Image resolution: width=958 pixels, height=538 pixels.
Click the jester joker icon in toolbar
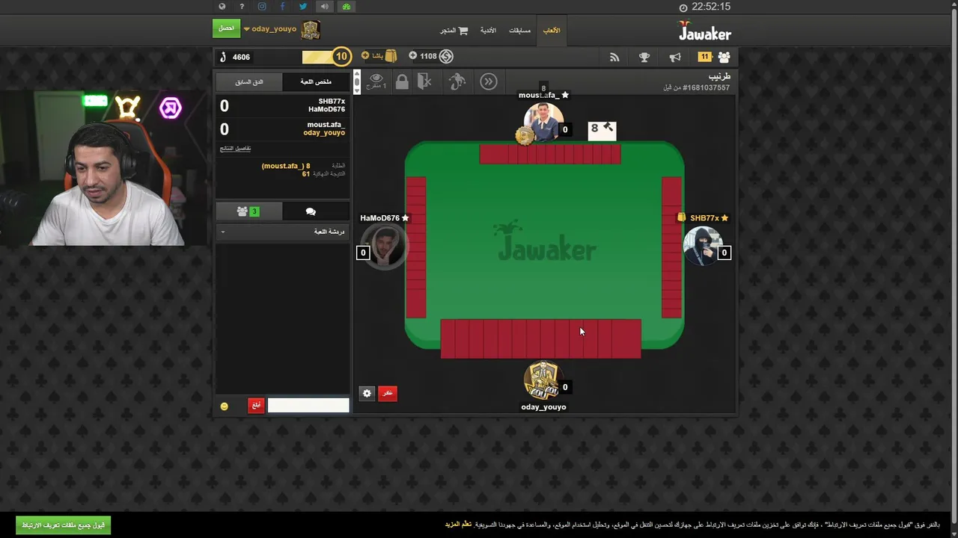[x=457, y=81]
